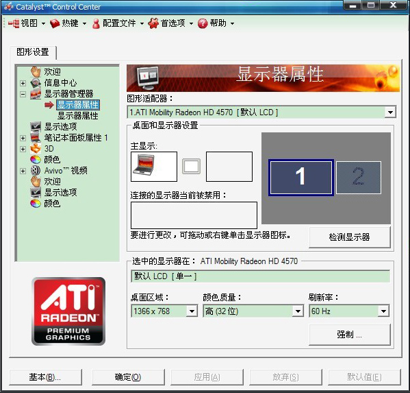Click the 笔记本面板属性 laptop icon

tap(36, 138)
